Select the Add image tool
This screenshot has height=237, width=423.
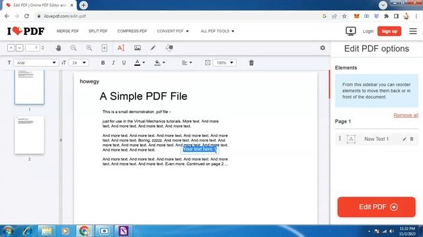(137, 48)
